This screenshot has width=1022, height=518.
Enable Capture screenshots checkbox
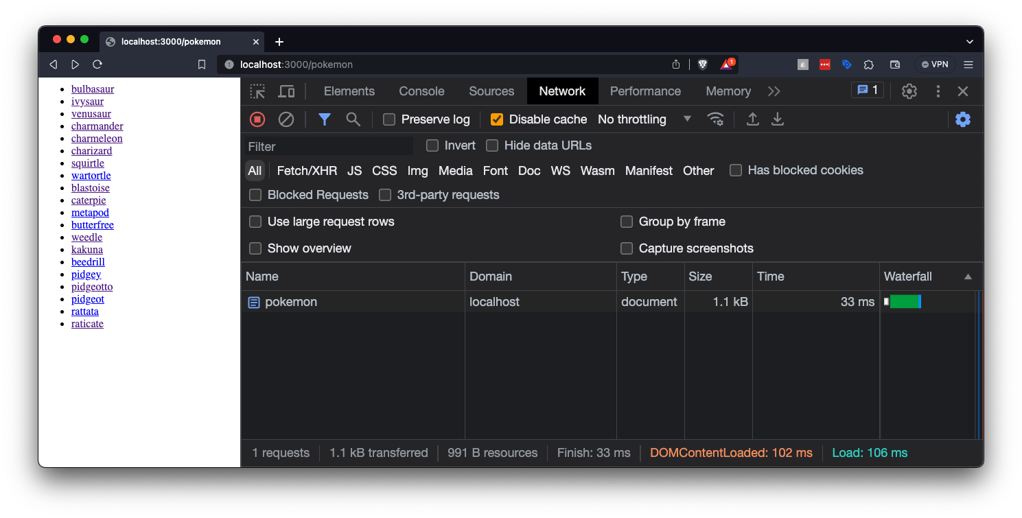tap(627, 248)
